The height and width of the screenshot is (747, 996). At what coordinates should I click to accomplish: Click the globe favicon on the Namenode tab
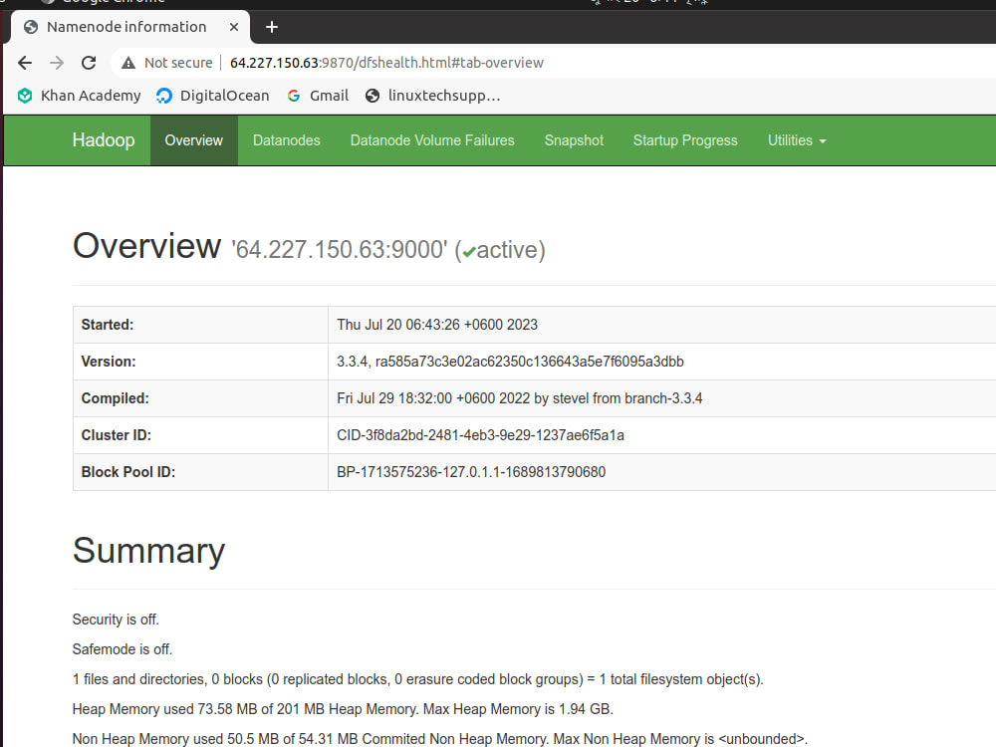[31, 27]
